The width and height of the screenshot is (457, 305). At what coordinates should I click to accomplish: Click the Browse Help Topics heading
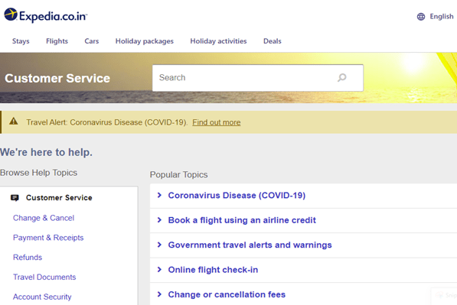(x=38, y=173)
